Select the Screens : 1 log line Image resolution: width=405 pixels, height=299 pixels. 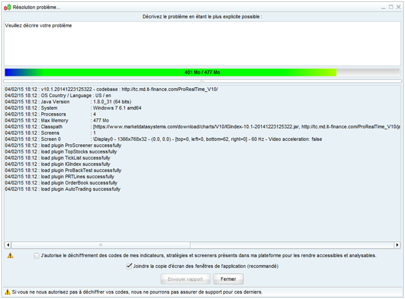click(51, 133)
